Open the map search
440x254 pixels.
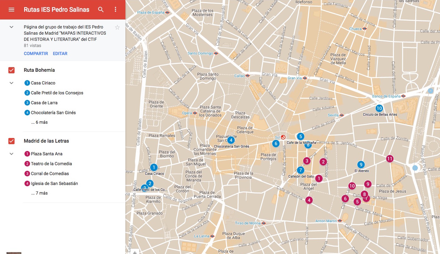point(101,10)
